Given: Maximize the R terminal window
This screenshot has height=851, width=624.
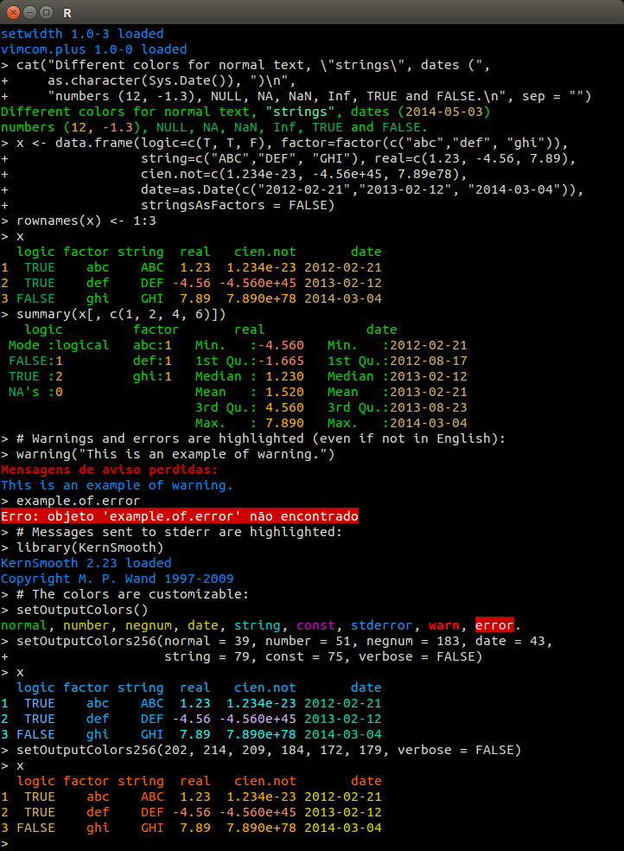Looking at the screenshot, I should tap(45, 12).
